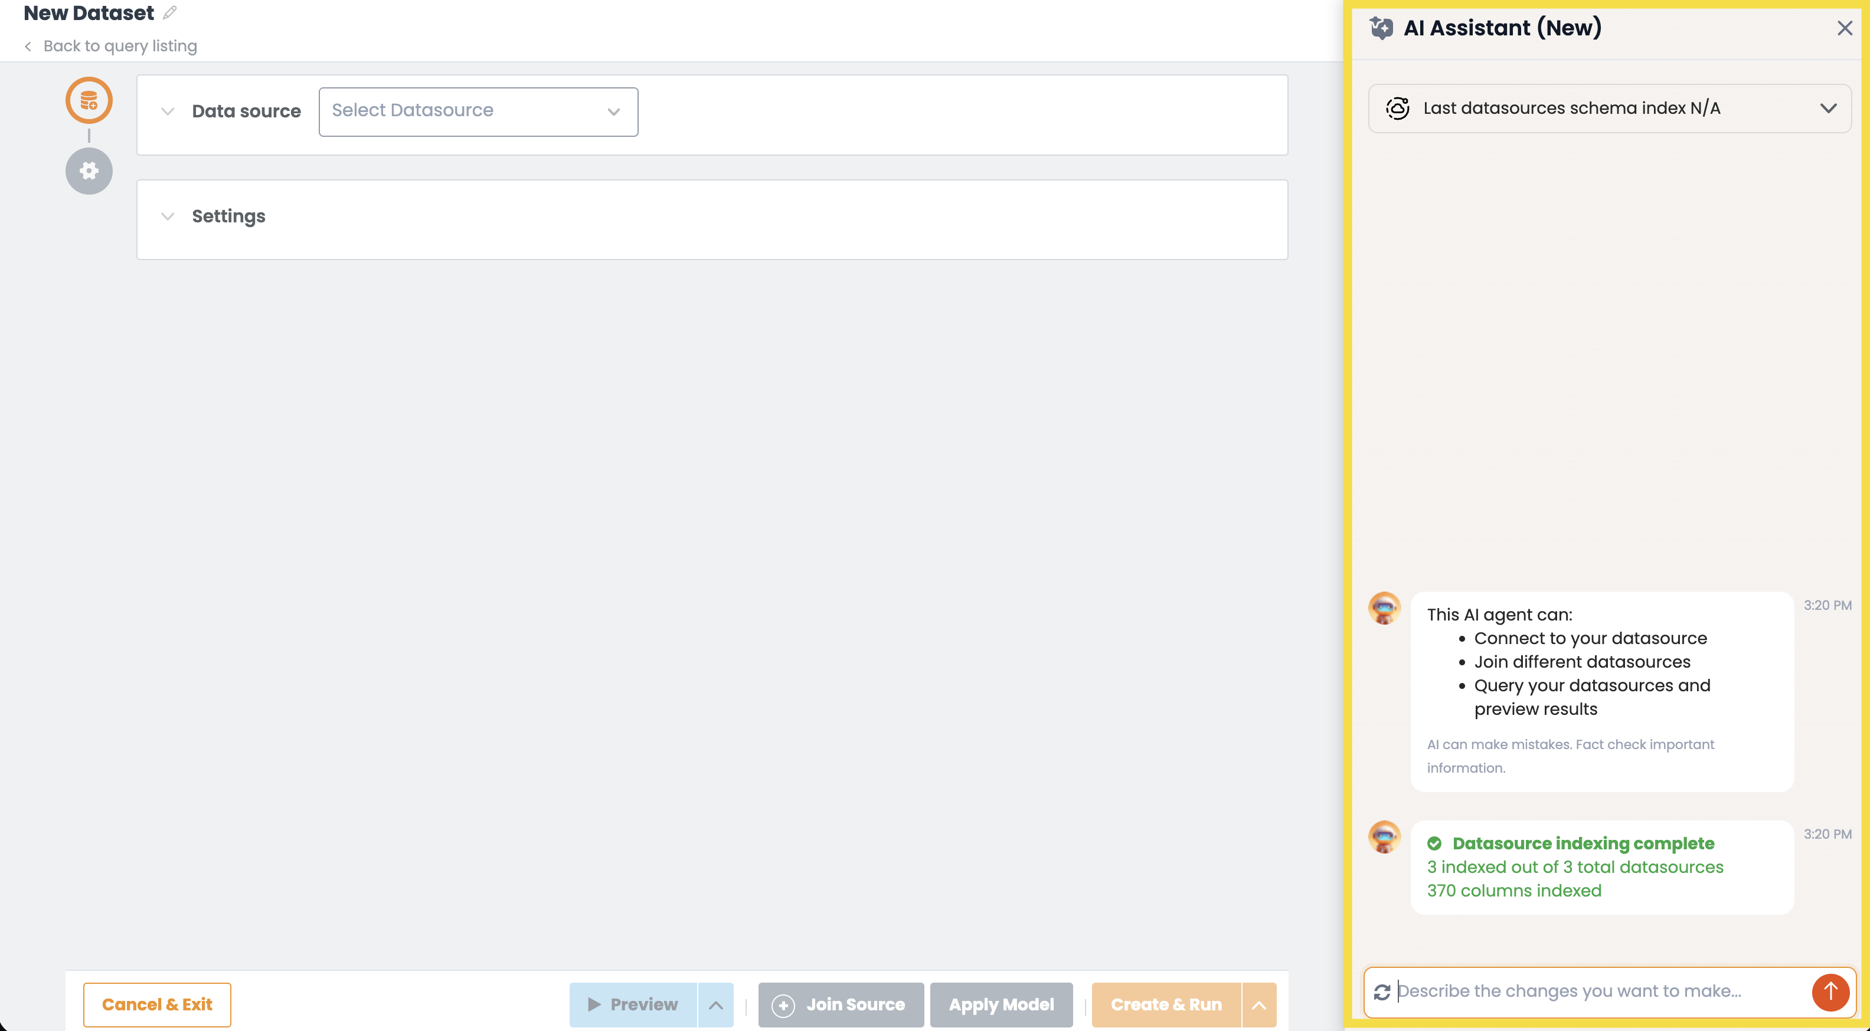This screenshot has width=1870, height=1031.
Task: Click the pencil icon to rename New Dataset
Action: [x=170, y=12]
